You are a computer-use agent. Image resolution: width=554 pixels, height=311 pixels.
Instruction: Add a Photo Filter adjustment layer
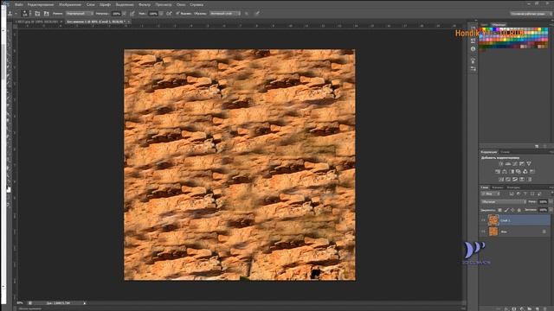[x=518, y=171]
